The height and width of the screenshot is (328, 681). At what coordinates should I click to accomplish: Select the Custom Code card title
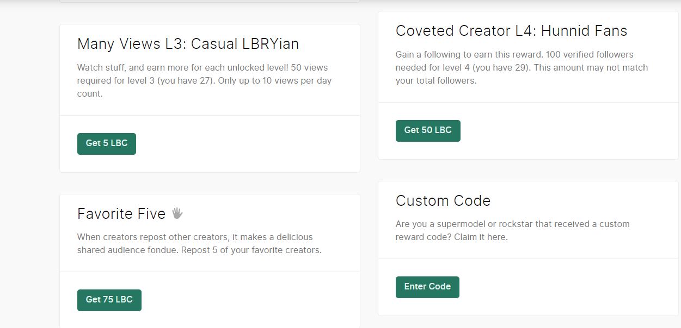[x=443, y=201]
